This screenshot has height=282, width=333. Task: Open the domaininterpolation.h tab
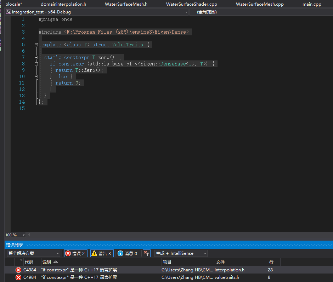click(x=63, y=4)
